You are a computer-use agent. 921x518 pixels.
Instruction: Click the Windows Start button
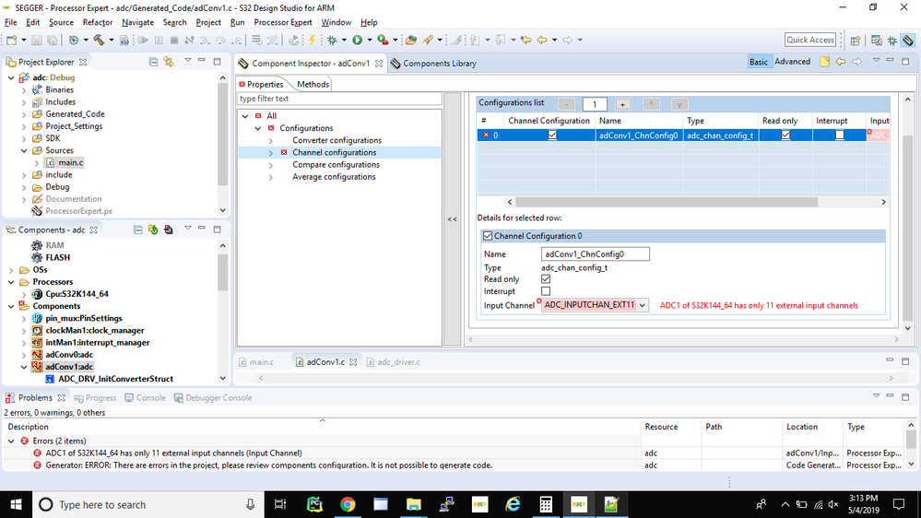16,504
